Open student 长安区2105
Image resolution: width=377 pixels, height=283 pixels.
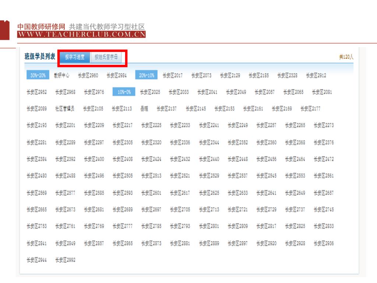point(93,109)
